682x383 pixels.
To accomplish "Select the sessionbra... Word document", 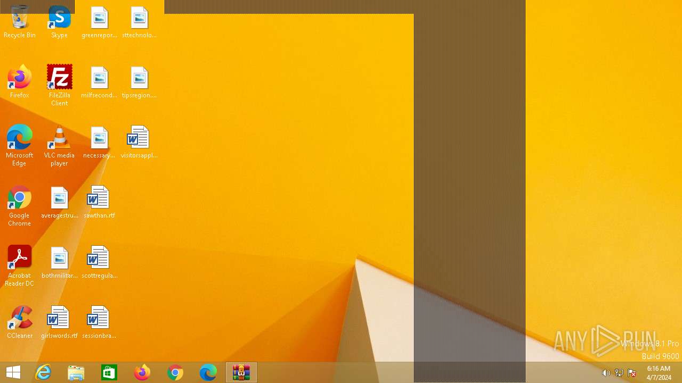I will [99, 322].
